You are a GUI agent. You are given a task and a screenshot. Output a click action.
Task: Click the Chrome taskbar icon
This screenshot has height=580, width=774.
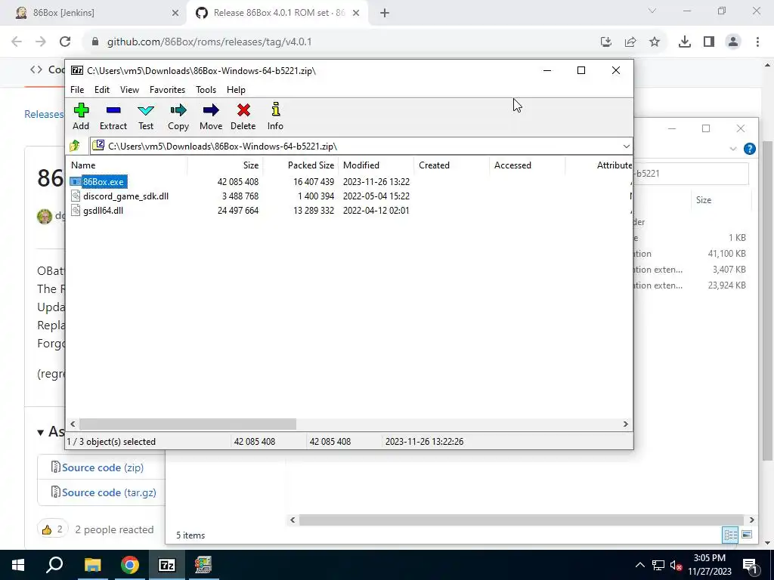[130, 565]
